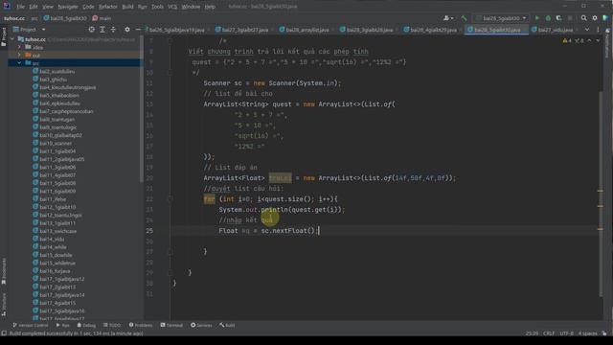Open IDE settings gear in top toolbar

coord(595,18)
